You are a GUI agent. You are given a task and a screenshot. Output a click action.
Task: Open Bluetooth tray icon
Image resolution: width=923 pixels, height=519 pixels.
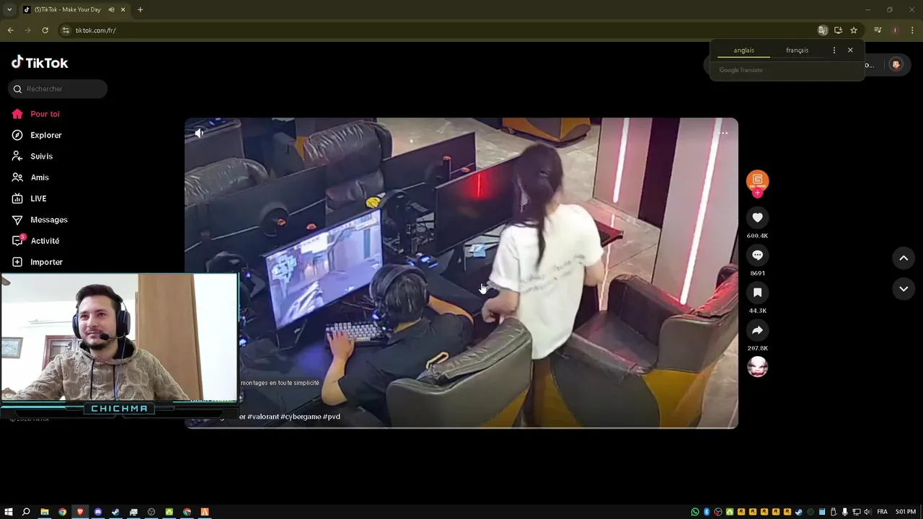[x=707, y=512]
